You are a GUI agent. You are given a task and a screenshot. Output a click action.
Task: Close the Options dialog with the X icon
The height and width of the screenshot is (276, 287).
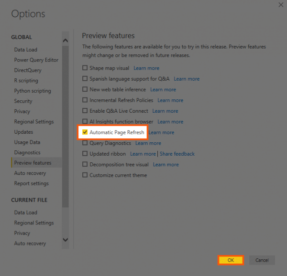click(281, 5)
